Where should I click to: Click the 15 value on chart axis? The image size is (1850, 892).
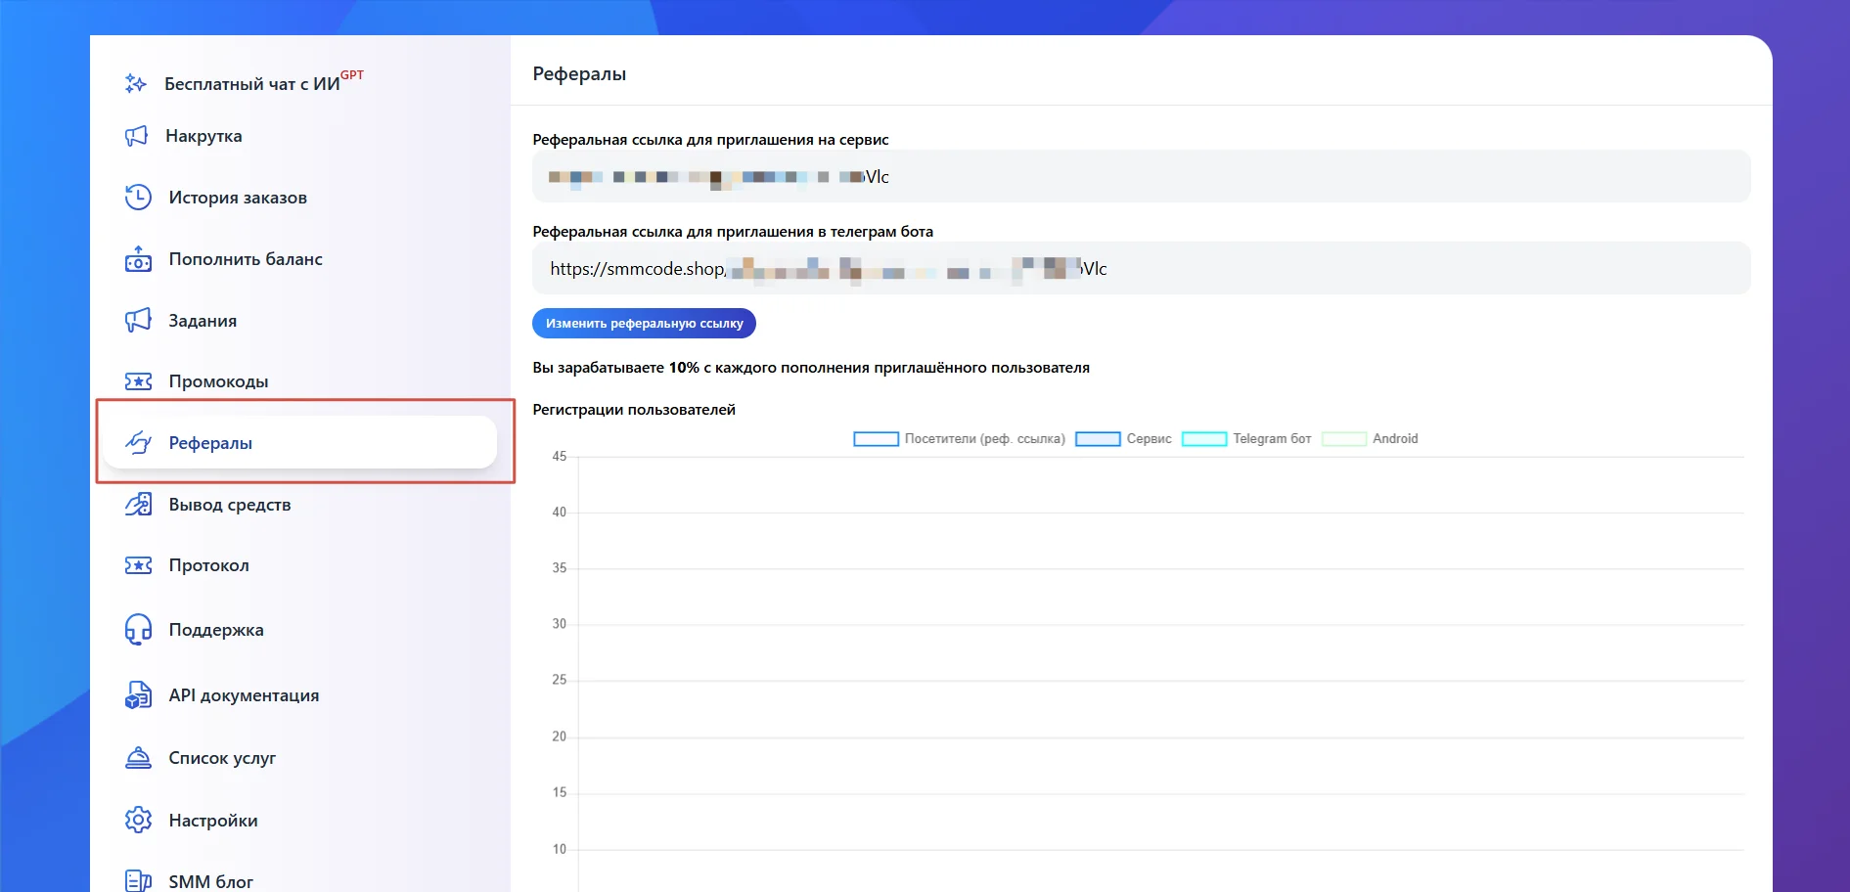560,792
